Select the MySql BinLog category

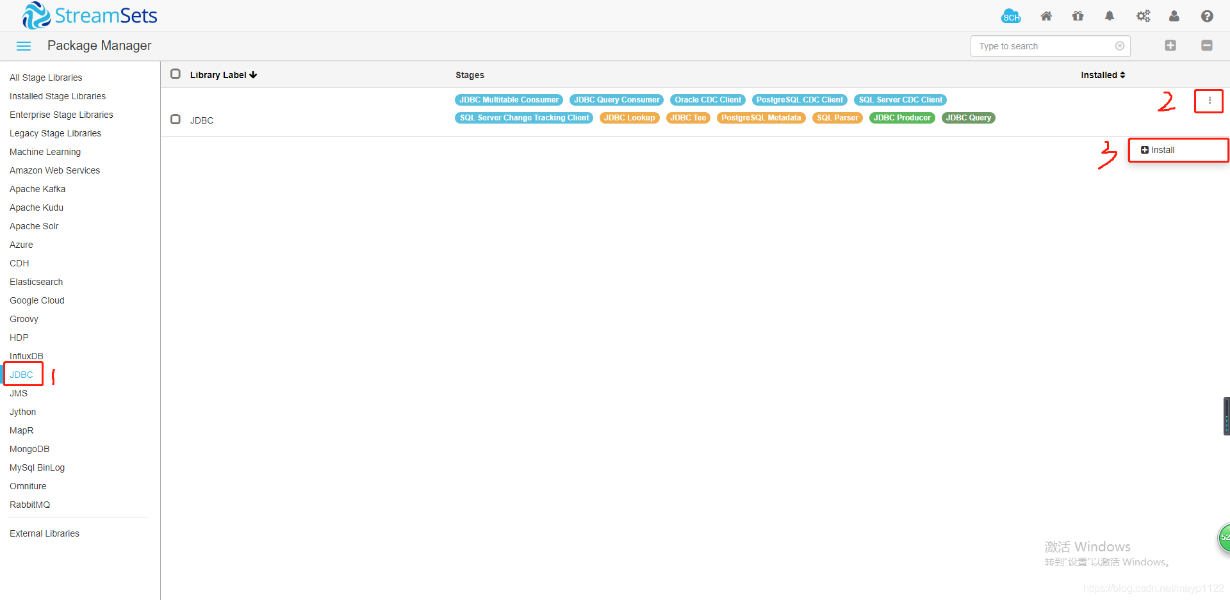tap(37, 467)
